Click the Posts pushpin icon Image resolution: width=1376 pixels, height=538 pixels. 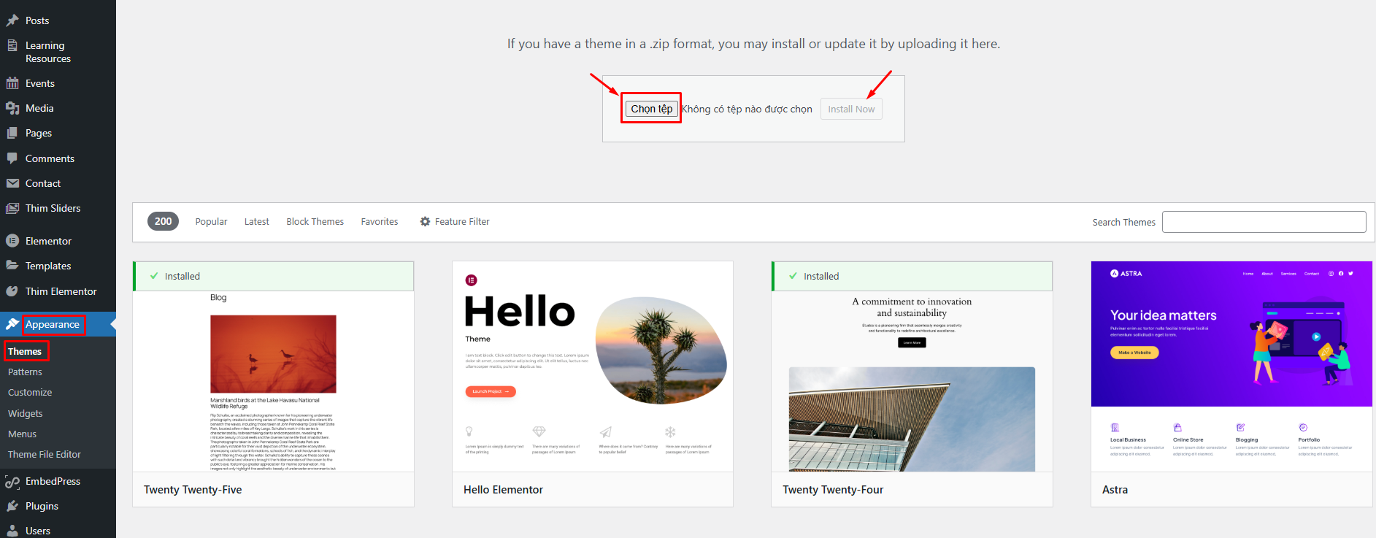[12, 20]
